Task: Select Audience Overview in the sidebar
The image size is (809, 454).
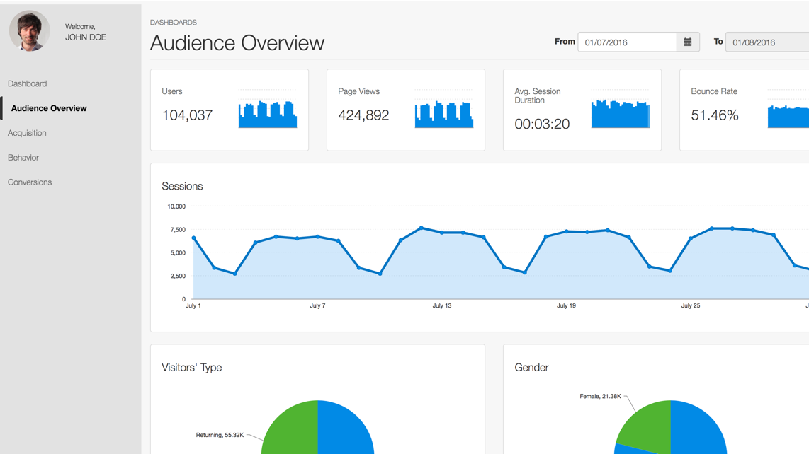Action: coord(49,108)
